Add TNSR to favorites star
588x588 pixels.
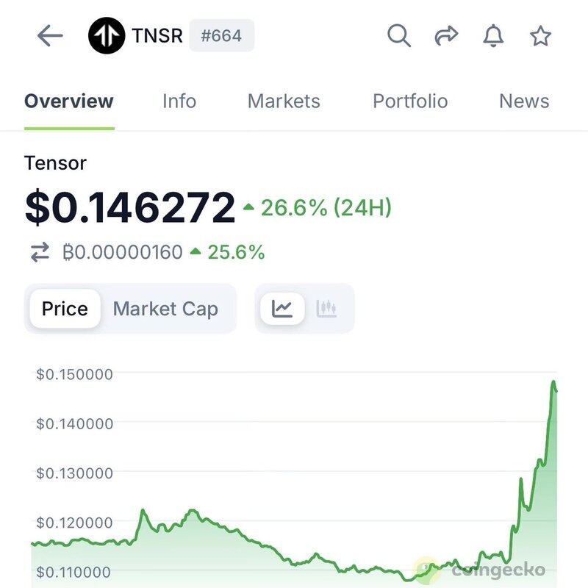[540, 35]
